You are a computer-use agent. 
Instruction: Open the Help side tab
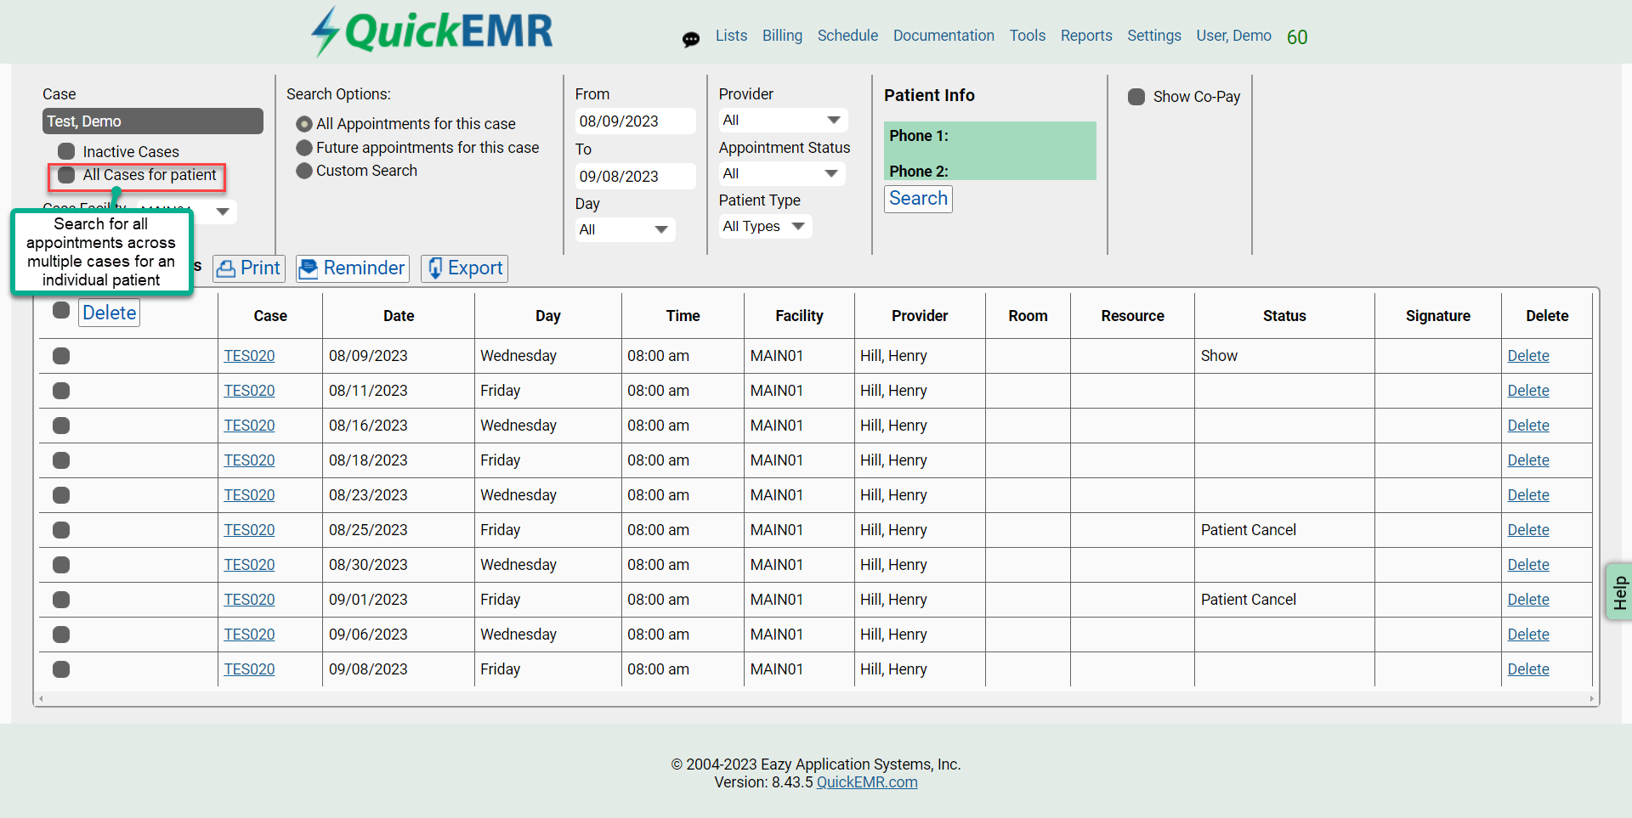(1619, 592)
